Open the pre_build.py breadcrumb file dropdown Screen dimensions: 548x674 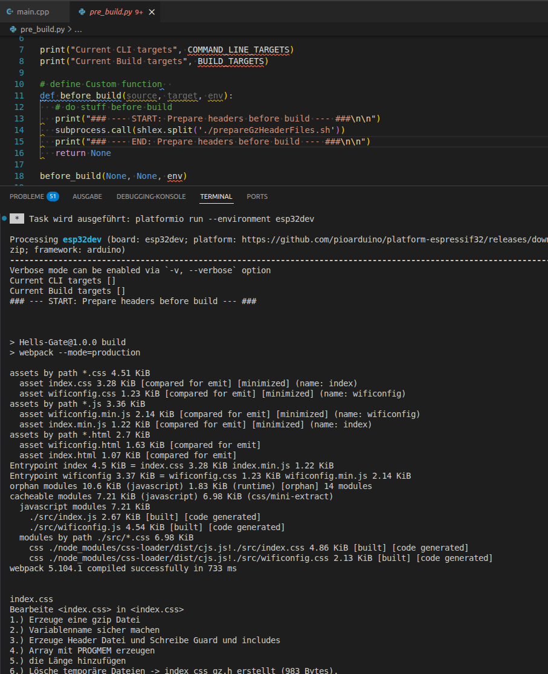[x=42, y=29]
